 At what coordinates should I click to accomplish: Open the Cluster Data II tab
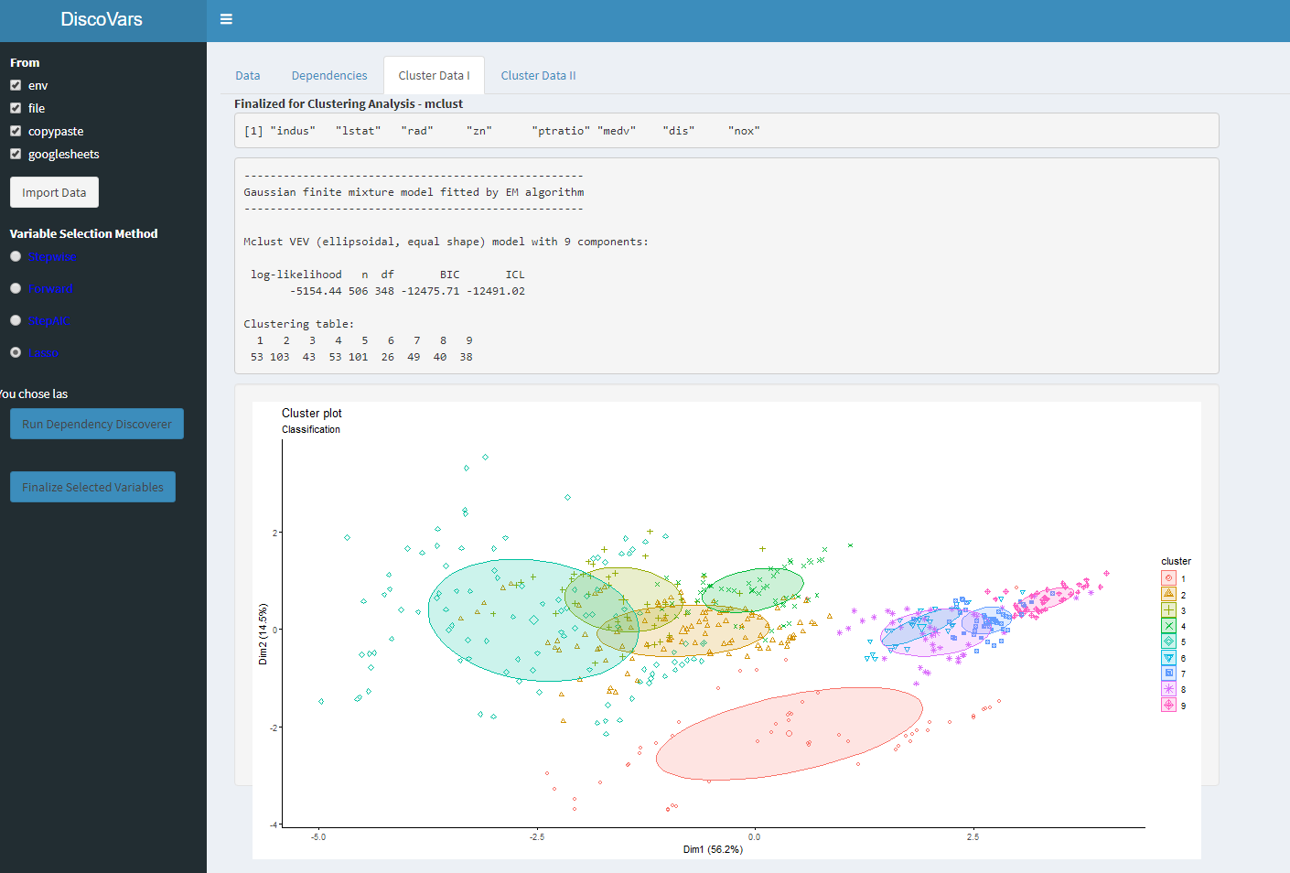(538, 76)
